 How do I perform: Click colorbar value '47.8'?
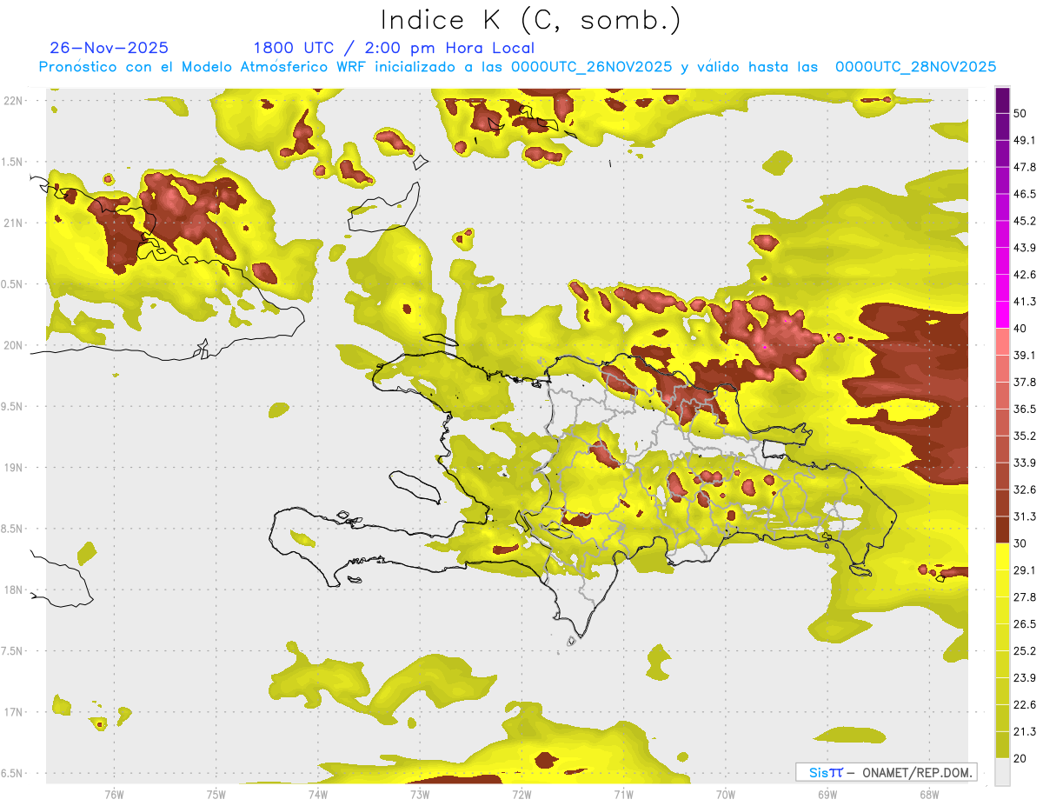1025,167
